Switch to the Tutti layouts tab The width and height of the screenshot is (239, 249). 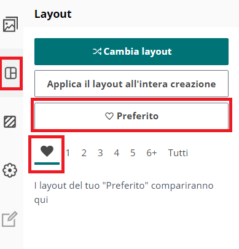pyautogui.click(x=178, y=153)
